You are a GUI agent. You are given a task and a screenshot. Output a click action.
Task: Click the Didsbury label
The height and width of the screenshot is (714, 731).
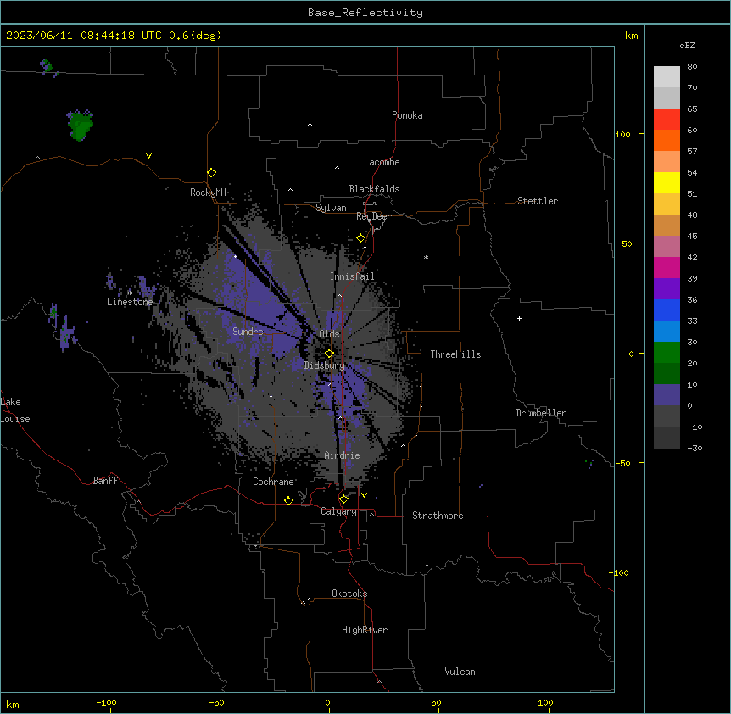click(324, 365)
